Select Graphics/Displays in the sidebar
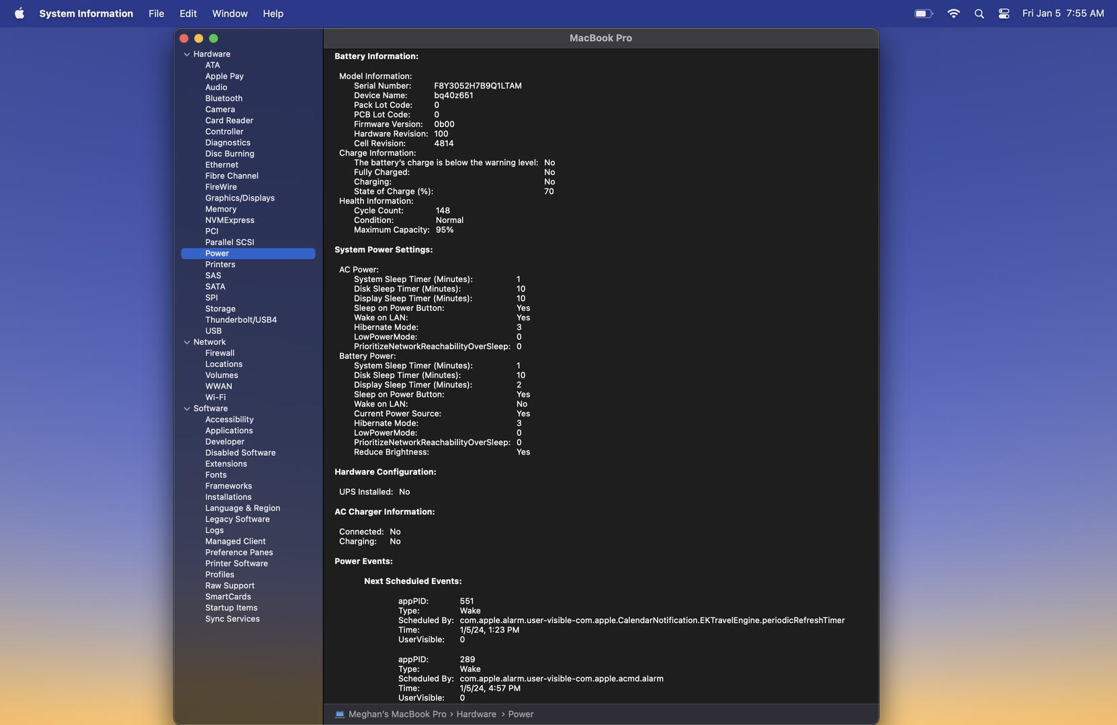1117x725 pixels. point(240,198)
